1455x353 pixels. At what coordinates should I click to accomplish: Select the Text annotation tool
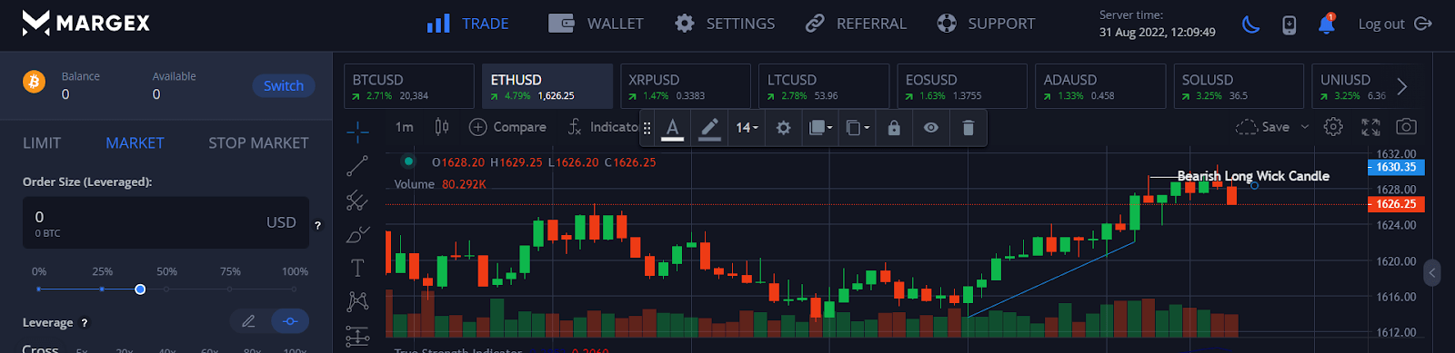357,268
